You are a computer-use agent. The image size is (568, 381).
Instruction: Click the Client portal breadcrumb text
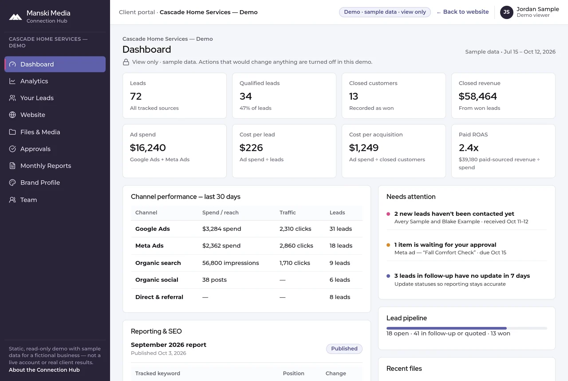(137, 12)
